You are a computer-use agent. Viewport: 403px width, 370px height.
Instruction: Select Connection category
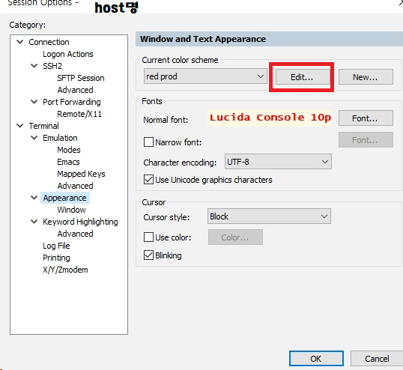(x=49, y=42)
